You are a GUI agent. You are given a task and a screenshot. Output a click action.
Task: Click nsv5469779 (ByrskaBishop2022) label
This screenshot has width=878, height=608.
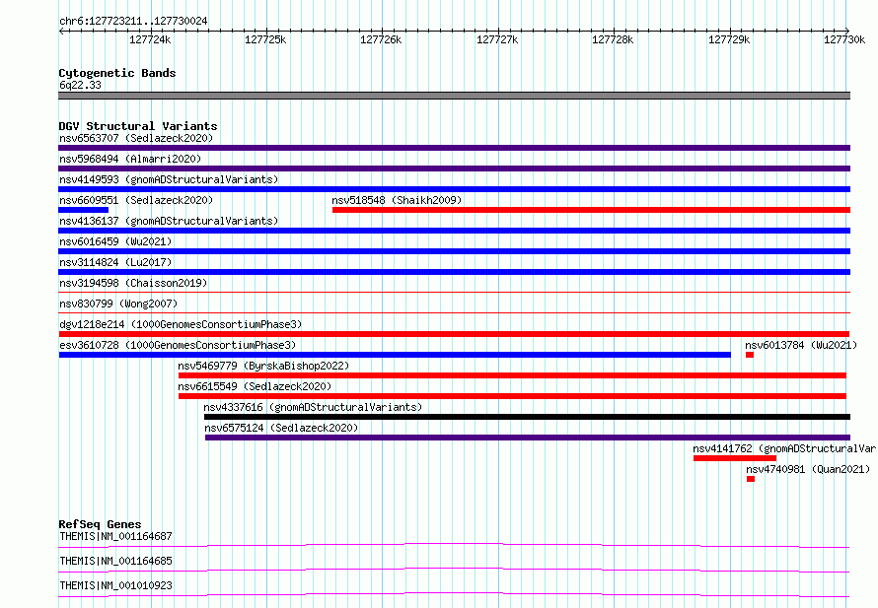click(263, 366)
